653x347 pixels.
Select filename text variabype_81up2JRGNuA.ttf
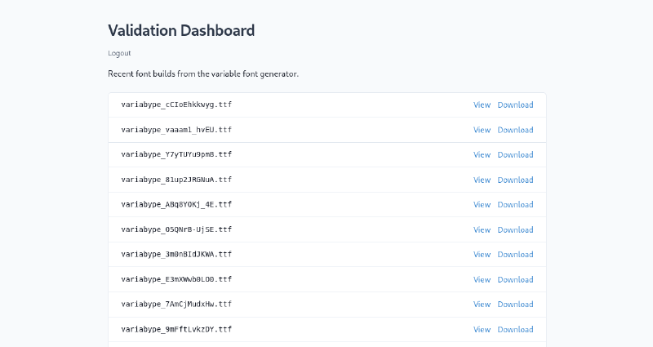176,180
